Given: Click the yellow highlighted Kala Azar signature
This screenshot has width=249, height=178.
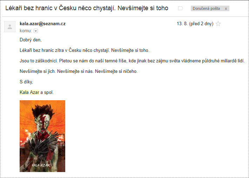Looking at the screenshot, I should [x=29, y=92].
